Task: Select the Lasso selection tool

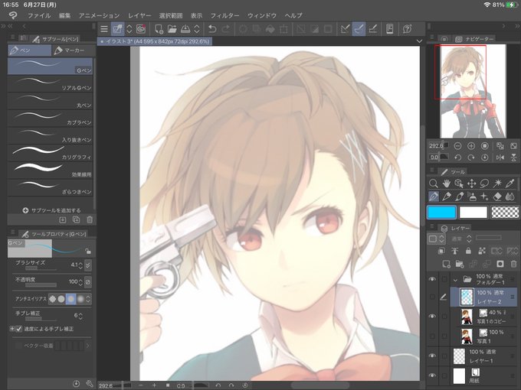Action: (x=484, y=183)
